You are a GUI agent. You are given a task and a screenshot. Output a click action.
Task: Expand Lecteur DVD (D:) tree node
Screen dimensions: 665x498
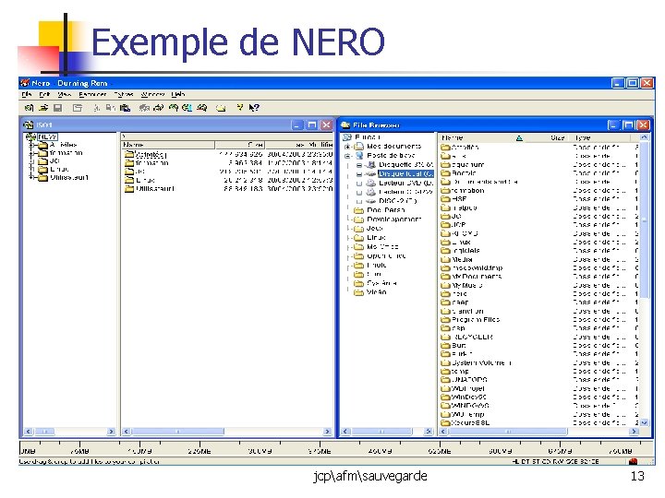(x=359, y=184)
